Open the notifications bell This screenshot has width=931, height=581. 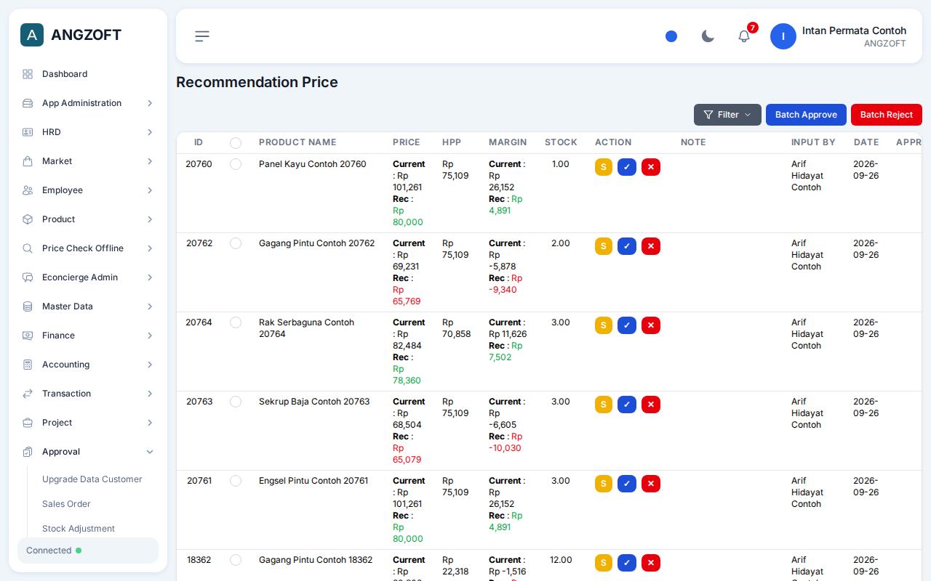(744, 36)
